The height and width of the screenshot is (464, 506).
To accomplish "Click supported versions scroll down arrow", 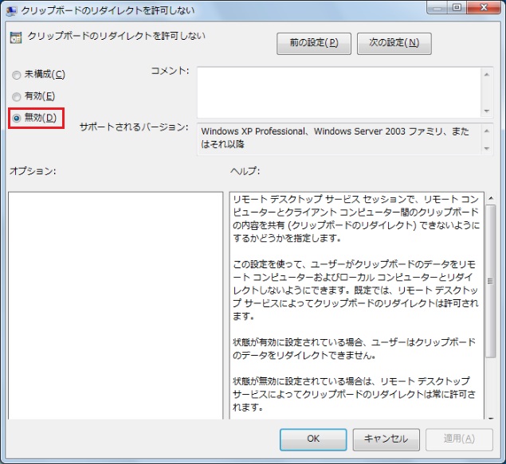I will [x=487, y=149].
